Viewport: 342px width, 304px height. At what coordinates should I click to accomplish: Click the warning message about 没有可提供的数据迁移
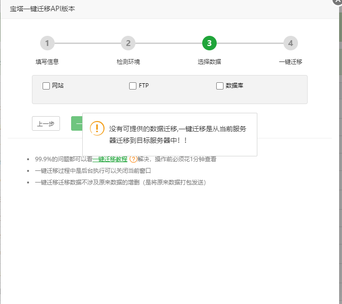click(x=178, y=135)
